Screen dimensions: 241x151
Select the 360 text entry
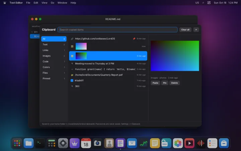(108, 86)
